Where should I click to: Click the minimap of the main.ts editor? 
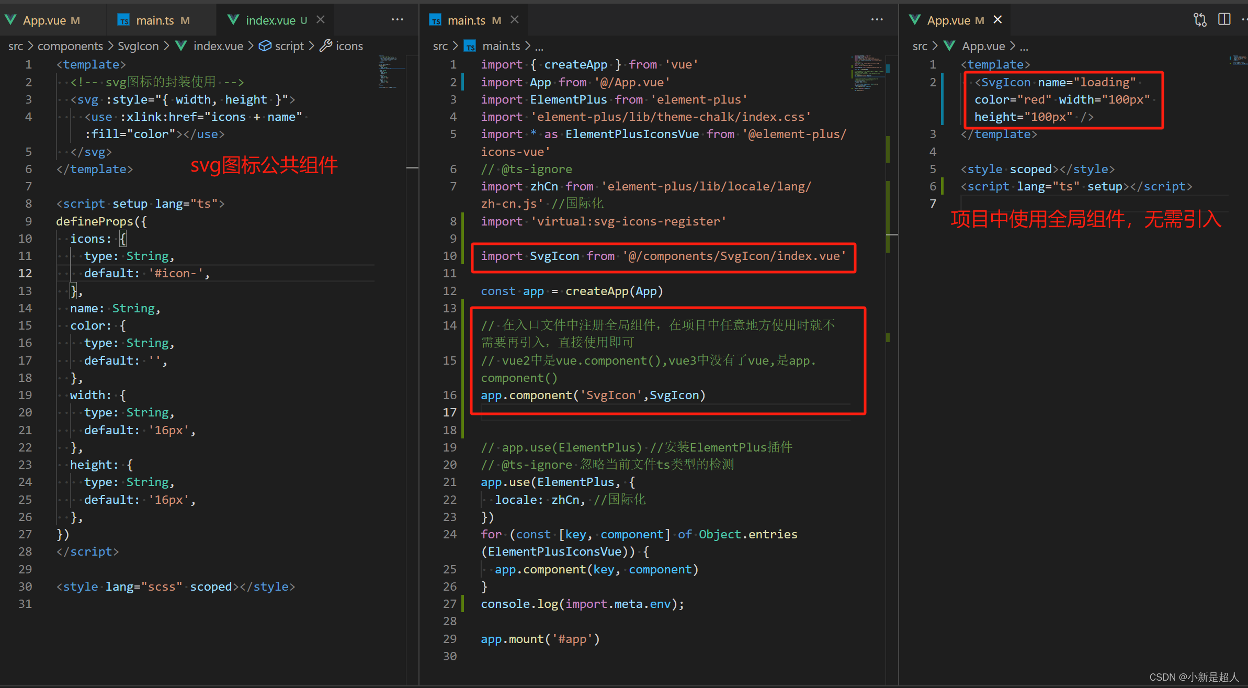click(867, 72)
